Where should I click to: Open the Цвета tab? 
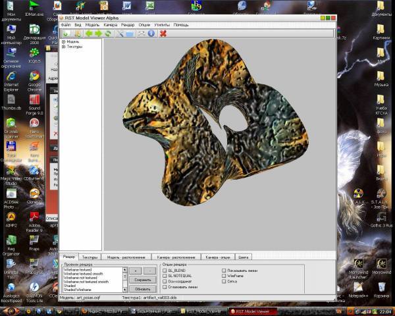pyautogui.click(x=244, y=257)
